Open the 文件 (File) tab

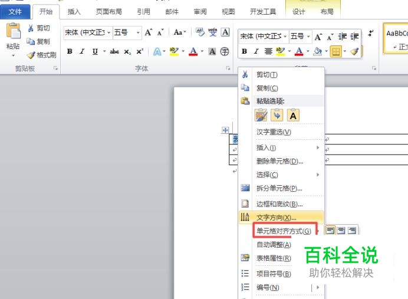coord(15,12)
